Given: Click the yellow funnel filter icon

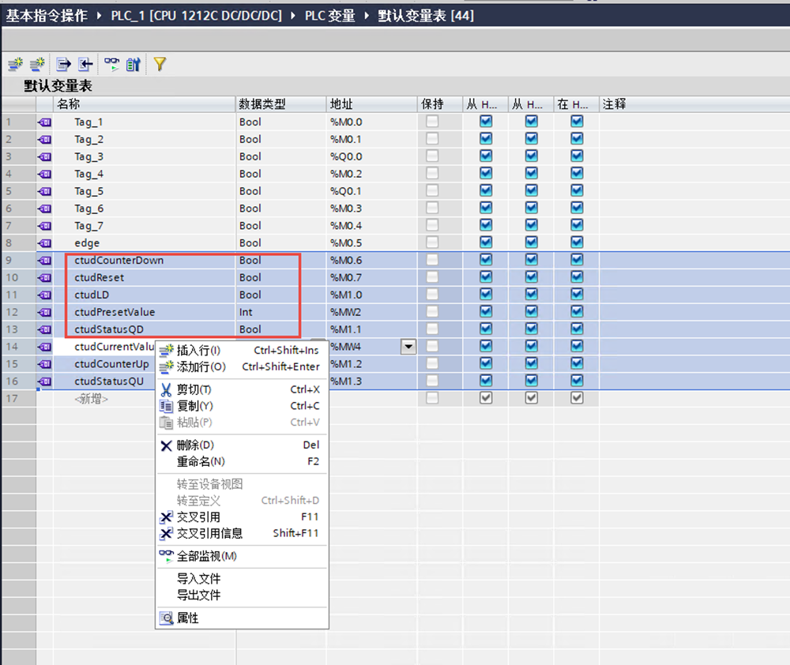Looking at the screenshot, I should (x=160, y=64).
